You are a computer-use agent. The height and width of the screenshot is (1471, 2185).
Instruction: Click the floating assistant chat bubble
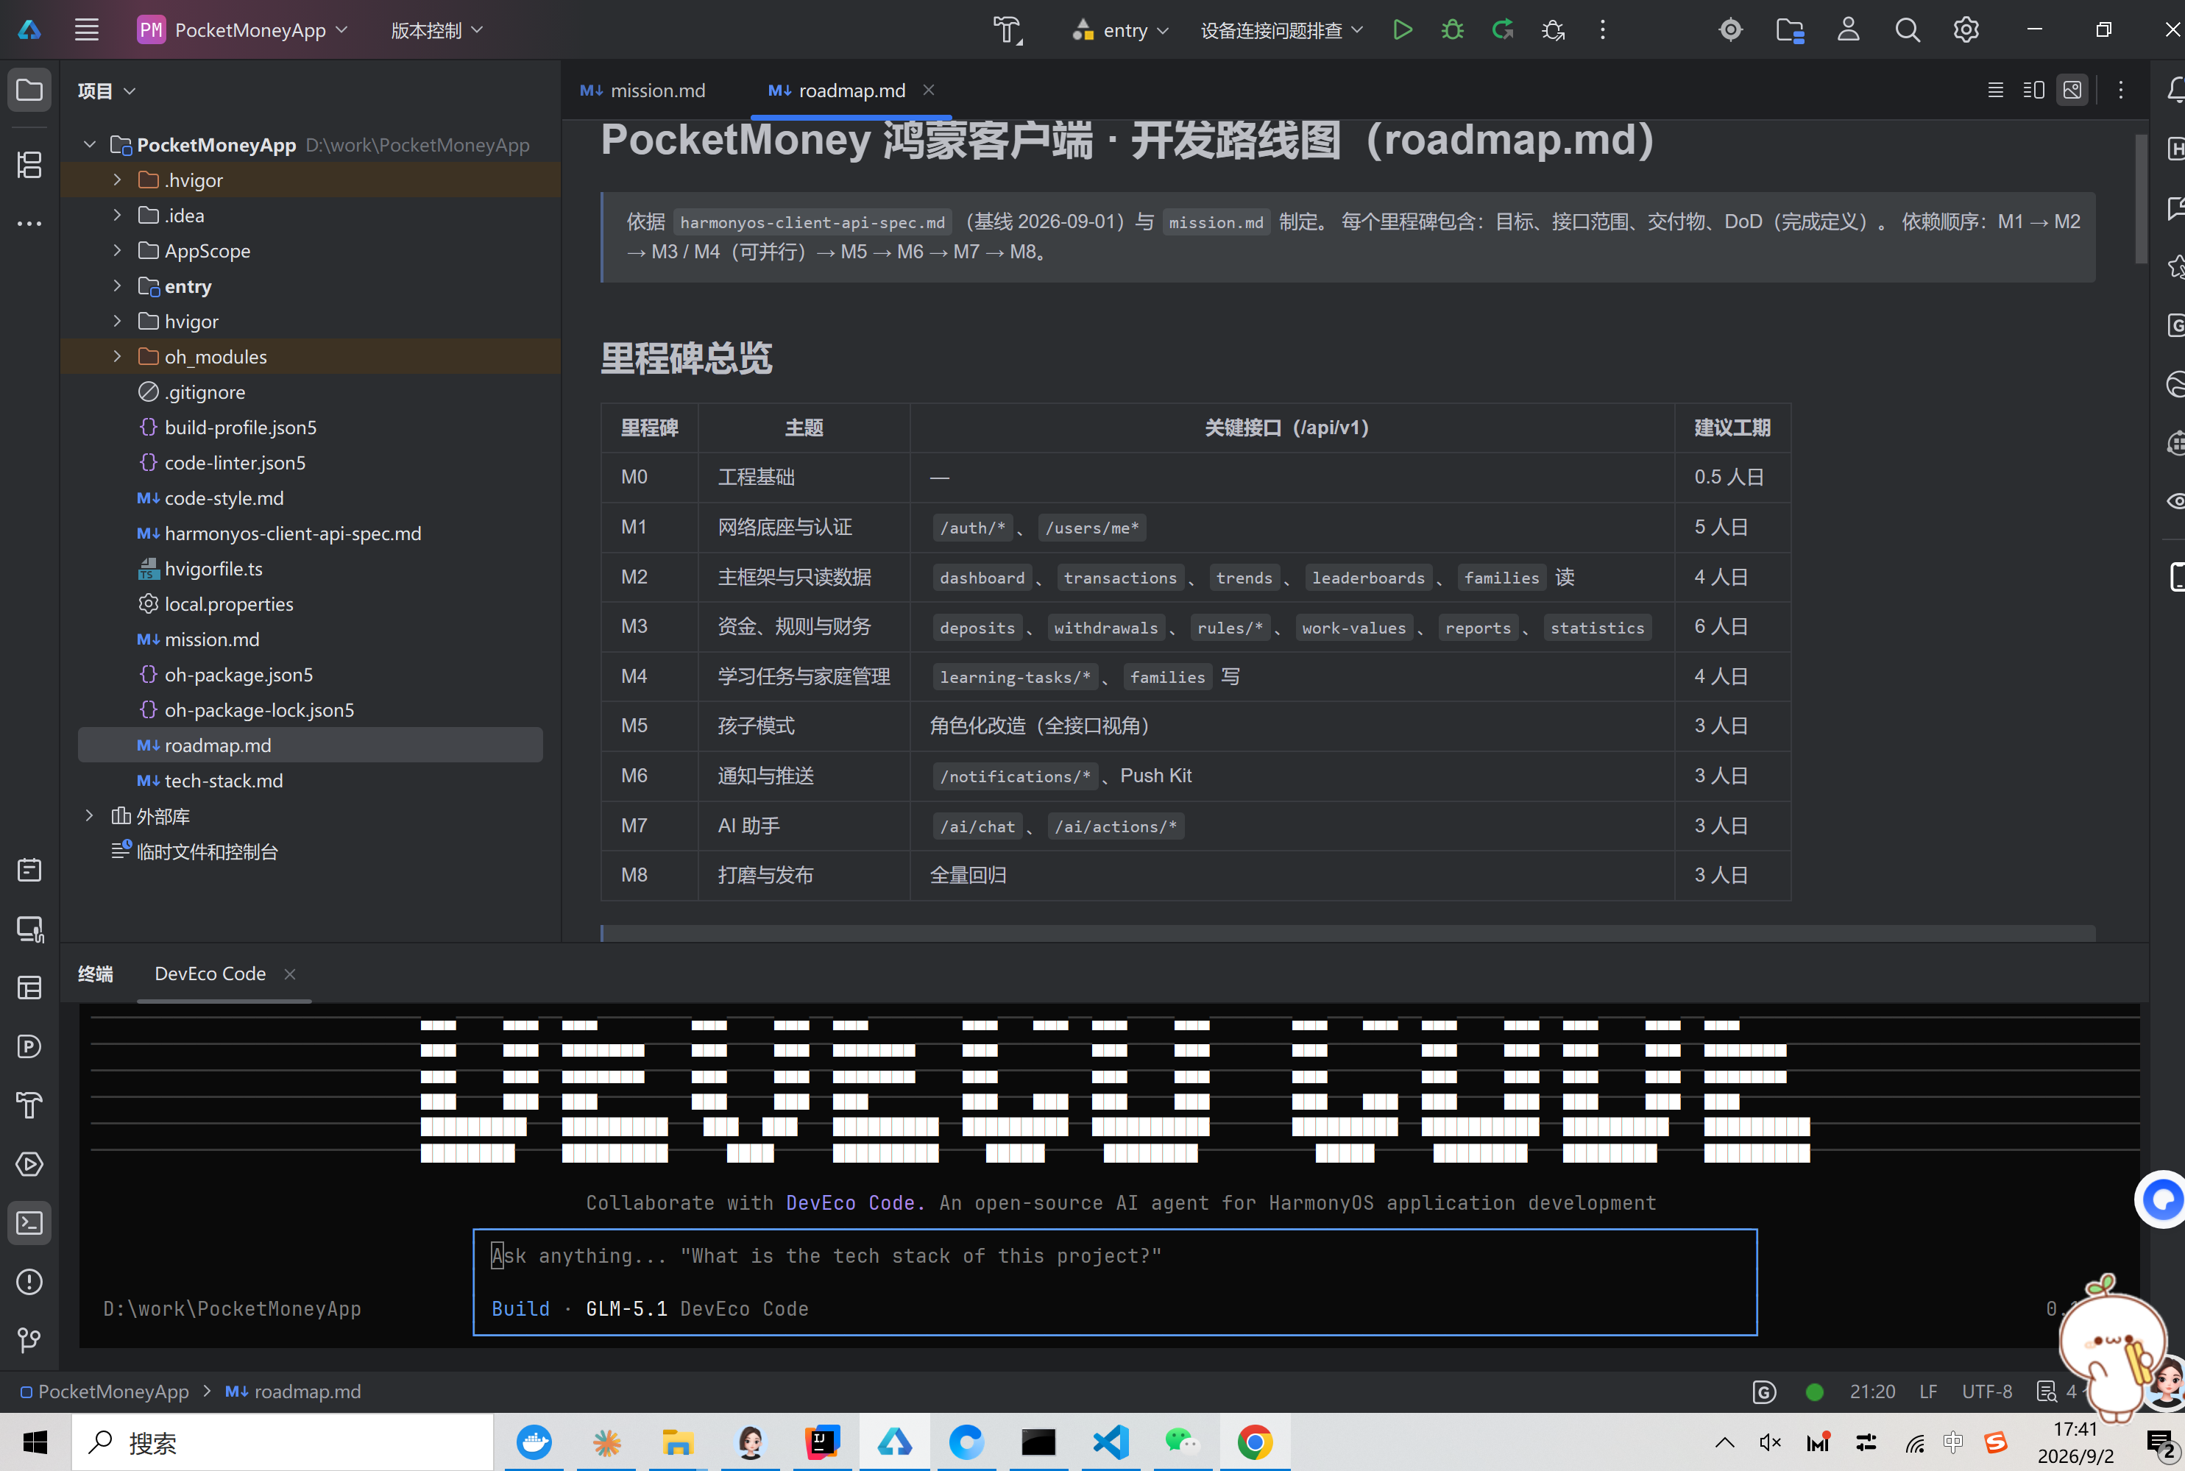point(2161,1199)
